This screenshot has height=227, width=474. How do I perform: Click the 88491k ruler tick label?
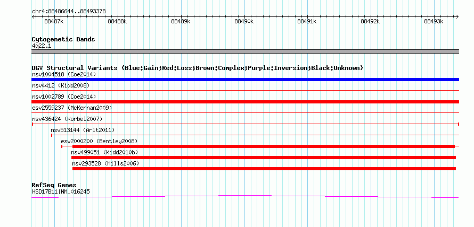pos(307,21)
